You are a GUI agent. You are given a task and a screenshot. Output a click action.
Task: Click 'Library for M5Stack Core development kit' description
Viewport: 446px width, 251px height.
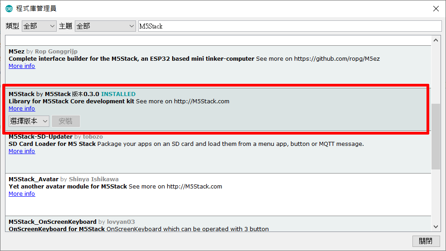pyautogui.click(x=72, y=101)
